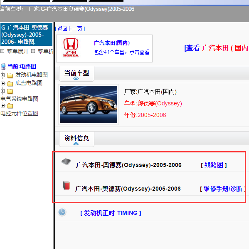249x249 pixels.
Task: Expand the 底盘电路图 tree node
Action: 2,83
